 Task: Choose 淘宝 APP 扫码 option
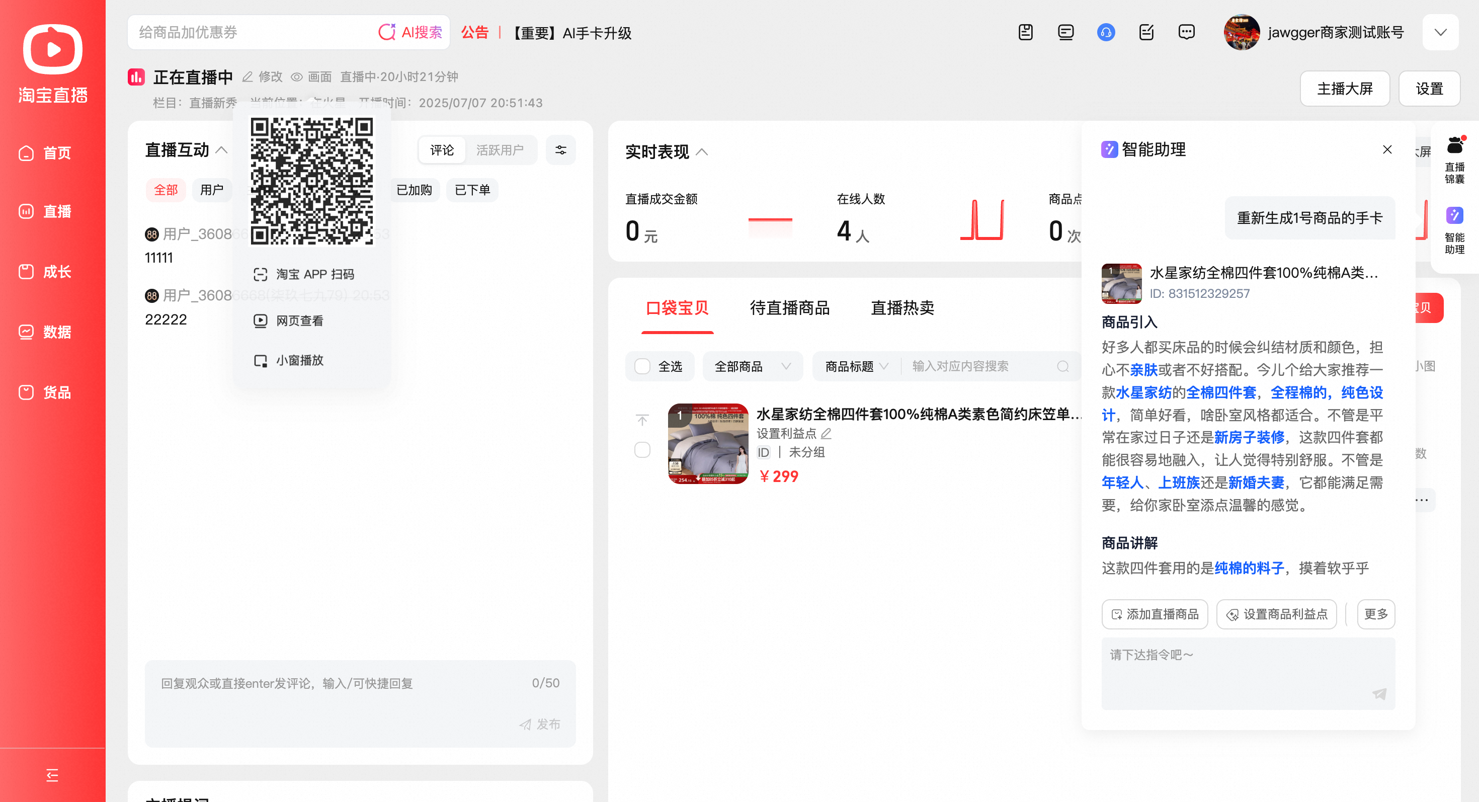coord(304,274)
